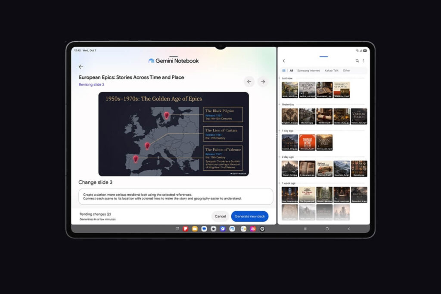Switch to the Samsung Internet tab
Image resolution: width=441 pixels, height=294 pixels.
[x=308, y=71]
